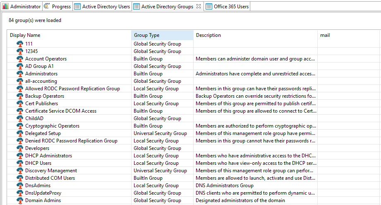Sort by the Group Type column header
Viewport: 381px width, 205px height.
tap(146, 35)
